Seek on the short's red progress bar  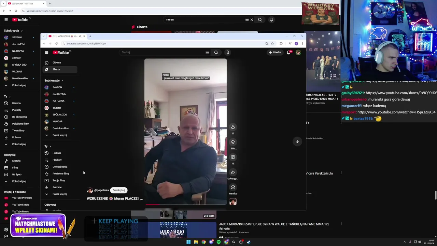point(185,204)
